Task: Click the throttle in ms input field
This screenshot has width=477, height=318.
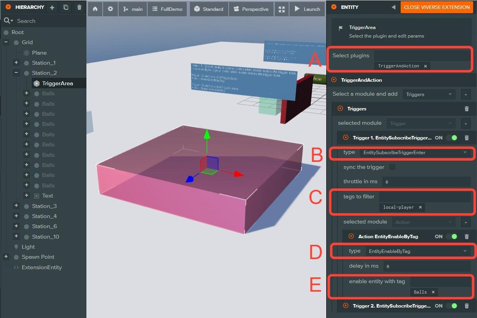Action: tap(426, 182)
